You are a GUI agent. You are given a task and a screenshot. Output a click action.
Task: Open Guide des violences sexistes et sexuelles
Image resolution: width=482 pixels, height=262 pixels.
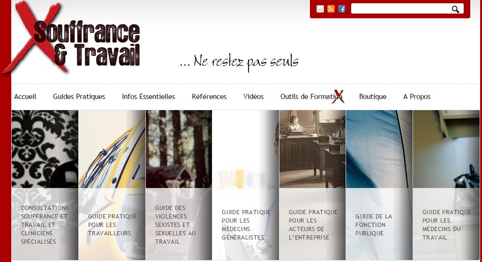(x=175, y=225)
